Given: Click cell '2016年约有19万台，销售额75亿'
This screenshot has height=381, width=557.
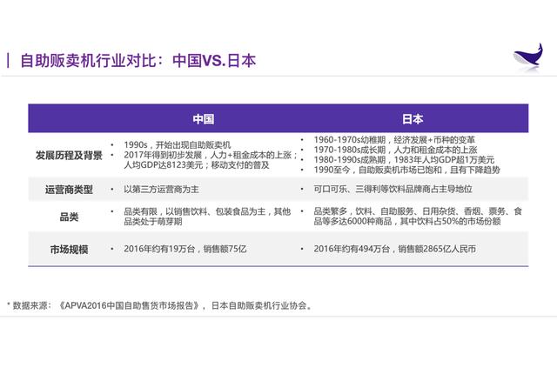Looking at the screenshot, I should click(x=185, y=249).
